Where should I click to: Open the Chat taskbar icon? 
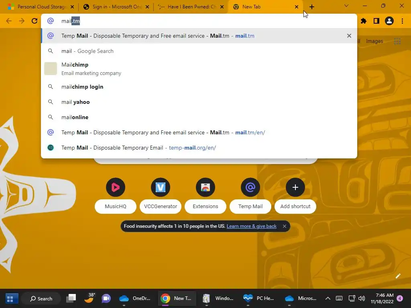(106, 298)
